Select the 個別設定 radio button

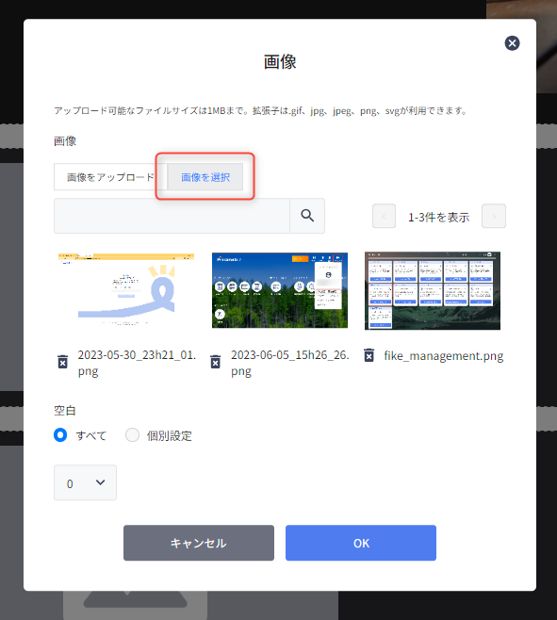132,435
